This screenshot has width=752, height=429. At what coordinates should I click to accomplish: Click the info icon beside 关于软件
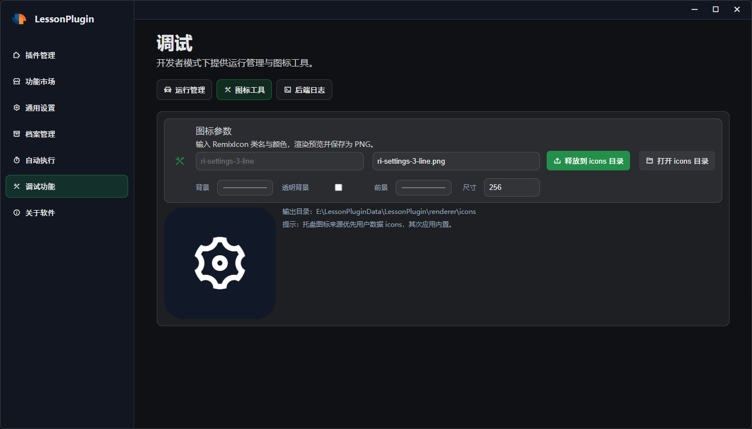point(17,213)
